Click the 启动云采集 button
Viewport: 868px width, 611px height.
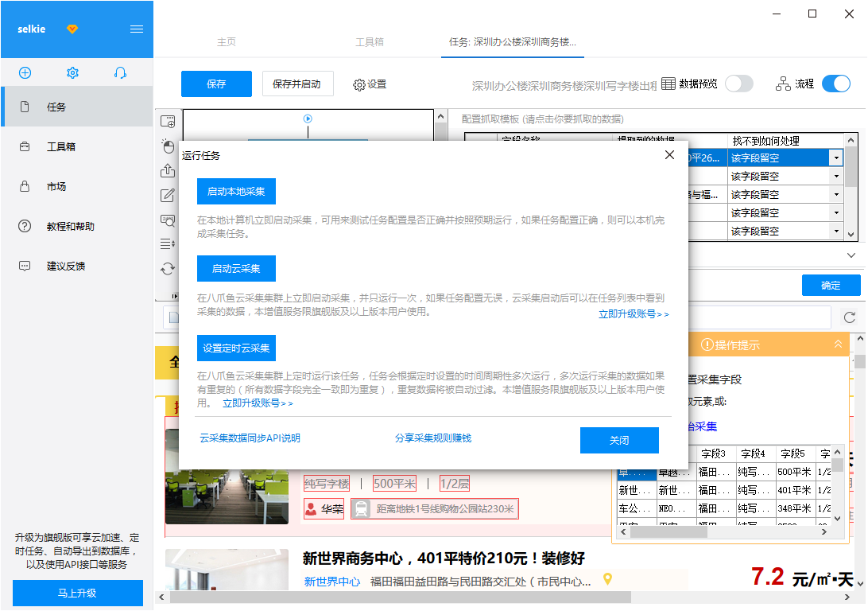(236, 269)
